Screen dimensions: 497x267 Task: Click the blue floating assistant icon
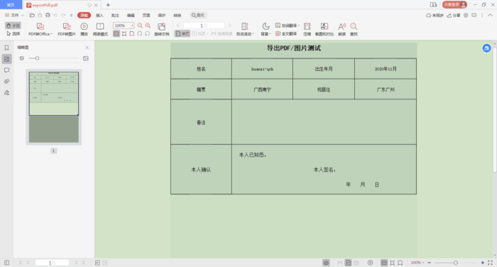[486, 48]
